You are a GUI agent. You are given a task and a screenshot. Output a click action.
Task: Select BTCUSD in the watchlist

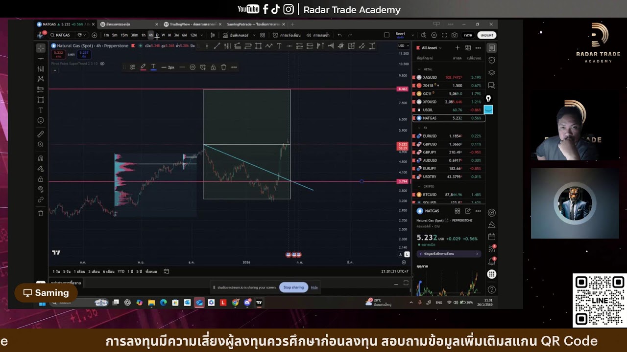pyautogui.click(x=450, y=195)
